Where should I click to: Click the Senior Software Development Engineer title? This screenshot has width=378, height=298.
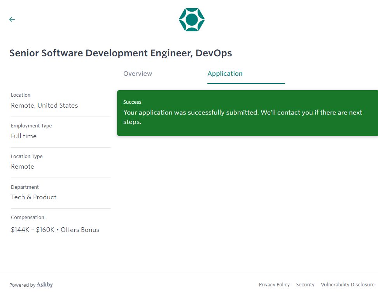[x=121, y=53]
